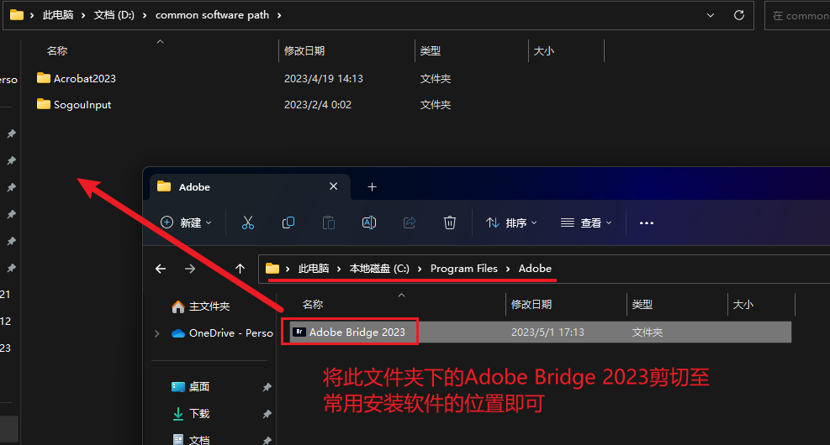Expand the OneDrive - Perso tree node
Viewport: 830px width, 445px height.
[156, 333]
